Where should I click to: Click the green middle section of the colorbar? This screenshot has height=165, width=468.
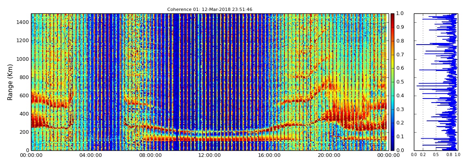392,82
